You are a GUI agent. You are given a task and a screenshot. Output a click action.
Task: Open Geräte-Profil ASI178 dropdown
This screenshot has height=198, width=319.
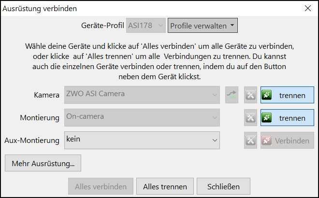(x=146, y=26)
